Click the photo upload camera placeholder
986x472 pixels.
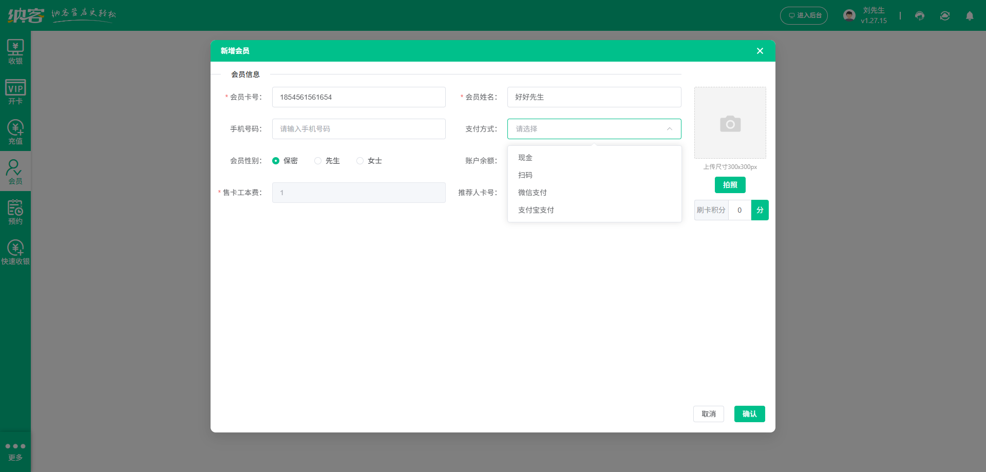pyautogui.click(x=730, y=123)
